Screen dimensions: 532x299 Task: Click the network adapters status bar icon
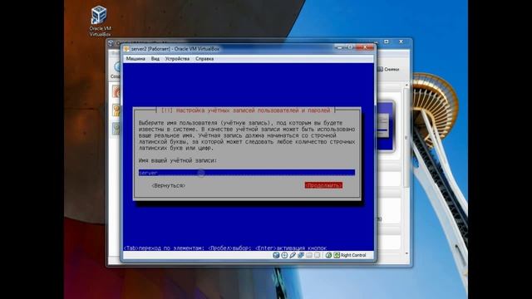pyautogui.click(x=301, y=255)
